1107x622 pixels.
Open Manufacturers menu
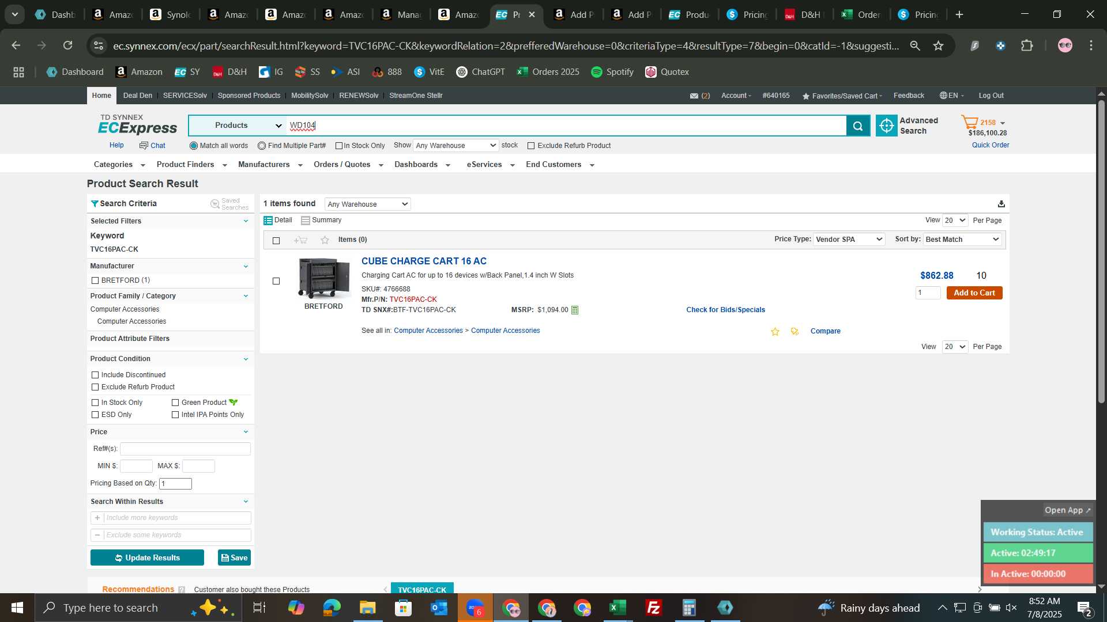(270, 165)
